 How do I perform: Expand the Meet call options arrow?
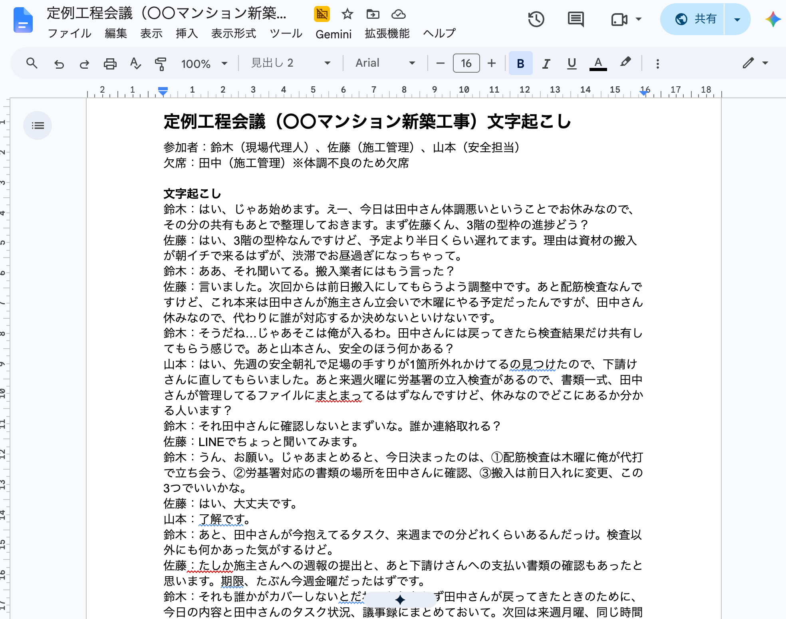(x=639, y=19)
